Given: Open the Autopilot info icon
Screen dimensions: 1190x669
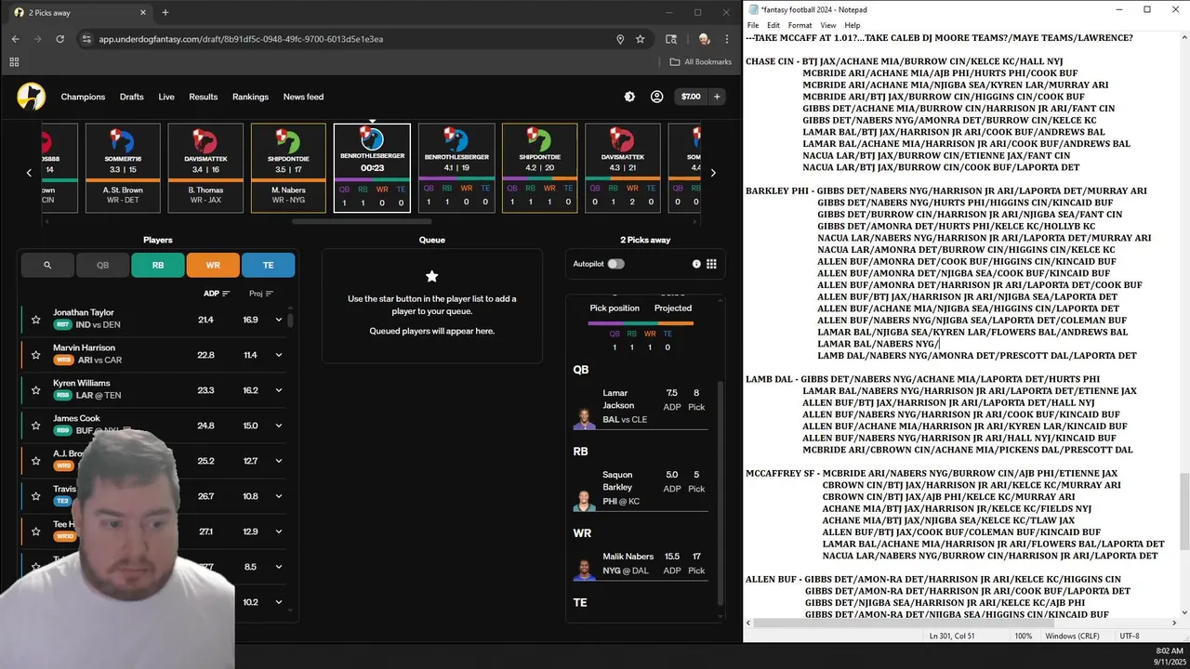Looking at the screenshot, I should pos(696,264).
